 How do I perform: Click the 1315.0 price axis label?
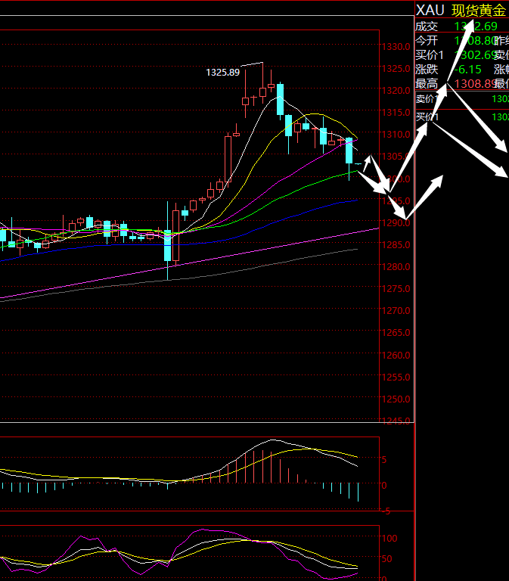[x=396, y=112]
